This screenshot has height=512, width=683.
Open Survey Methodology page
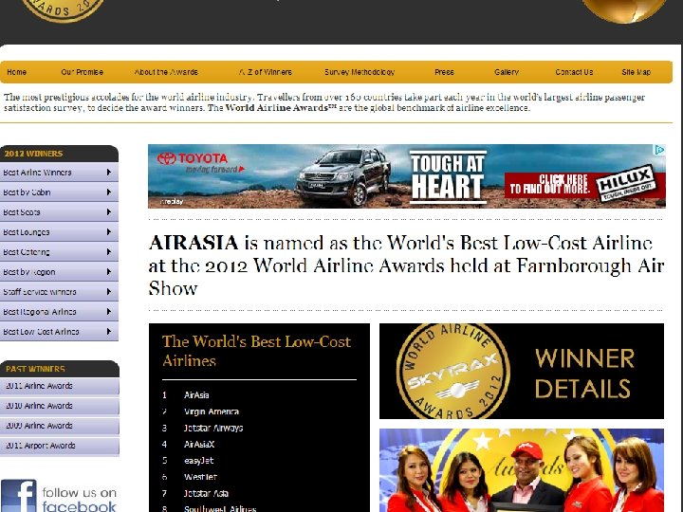pos(360,72)
